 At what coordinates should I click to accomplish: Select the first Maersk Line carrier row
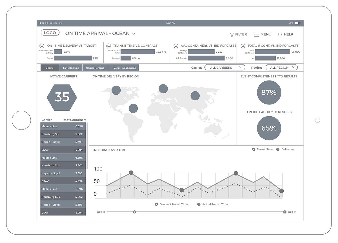[63, 126]
